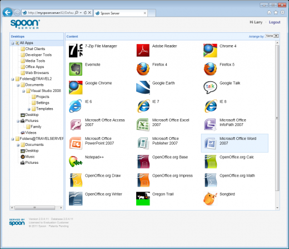Open OpenOffice.org Math icon
The width and height of the screenshot is (289, 249).
tap(210, 180)
